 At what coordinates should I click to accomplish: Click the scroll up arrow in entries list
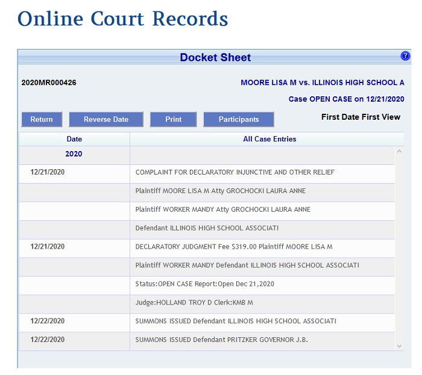pos(398,151)
